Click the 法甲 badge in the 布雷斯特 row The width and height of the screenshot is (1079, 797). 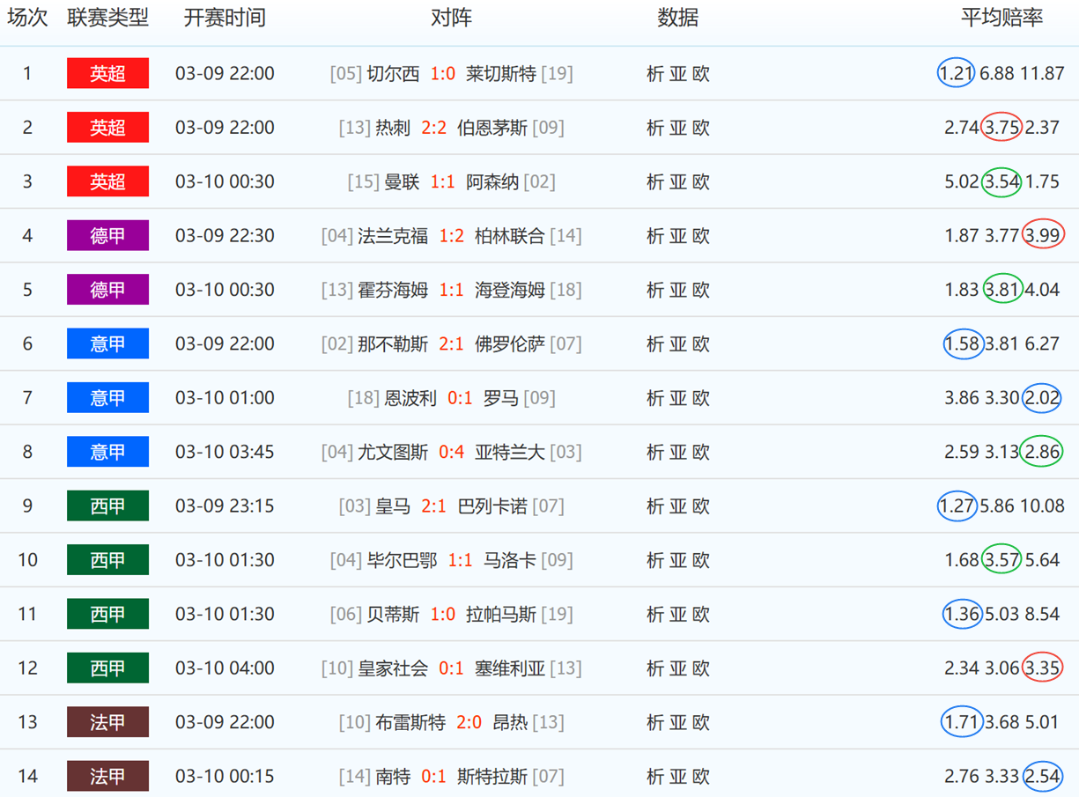coord(107,722)
